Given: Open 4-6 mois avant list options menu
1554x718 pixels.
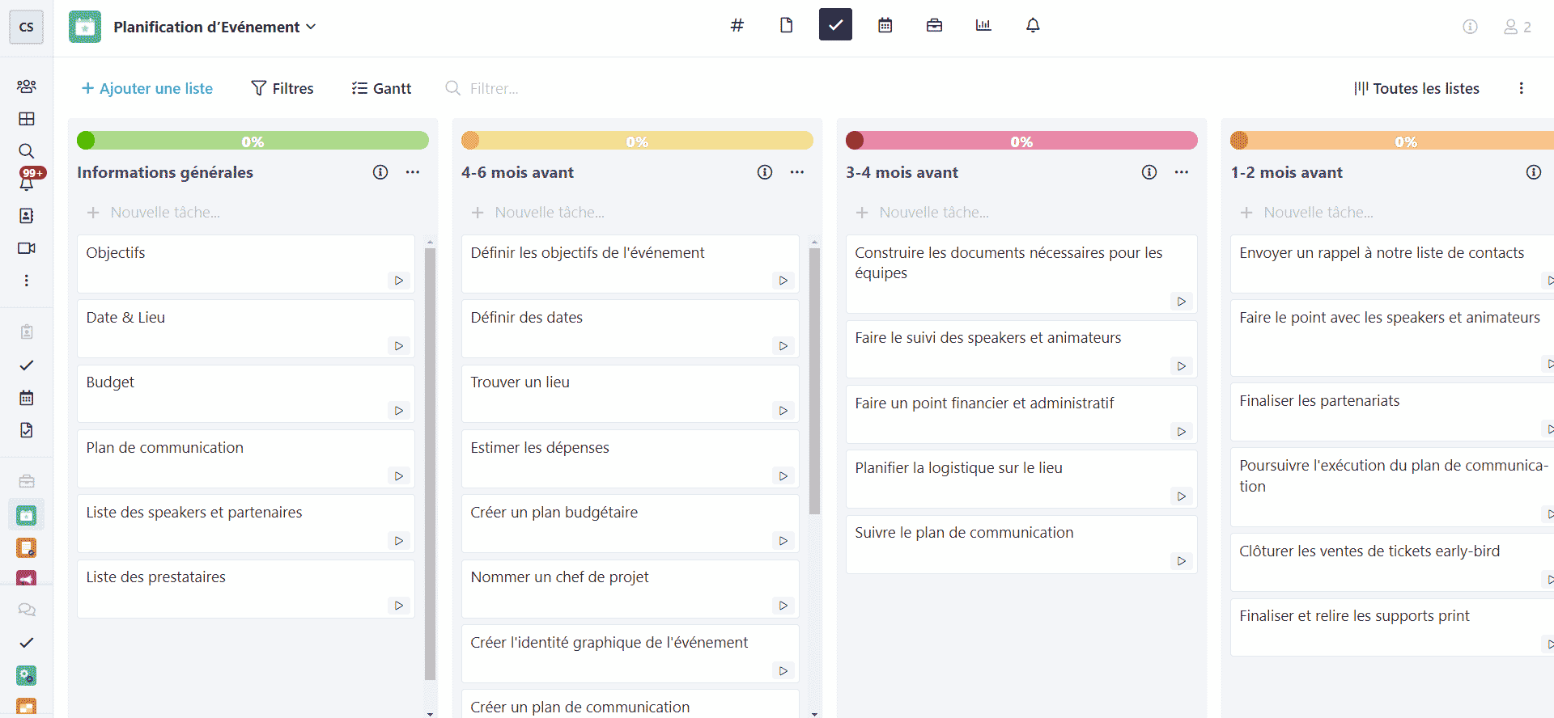Looking at the screenshot, I should (797, 172).
